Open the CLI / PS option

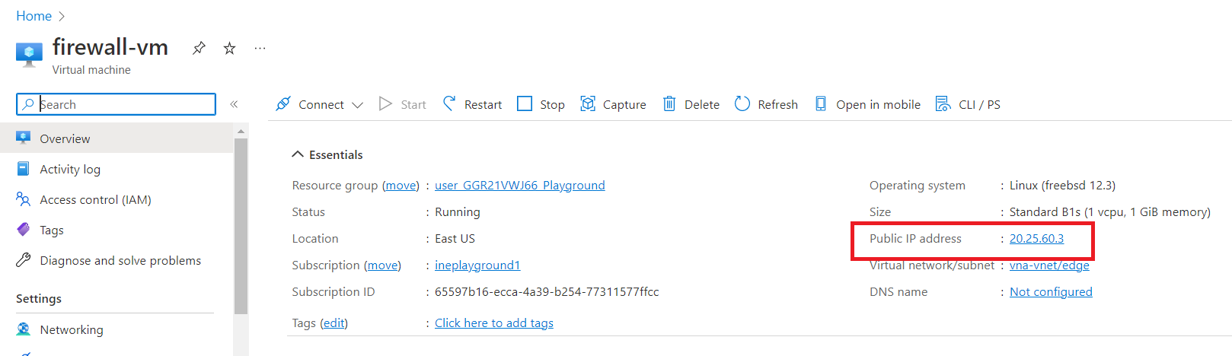click(968, 104)
